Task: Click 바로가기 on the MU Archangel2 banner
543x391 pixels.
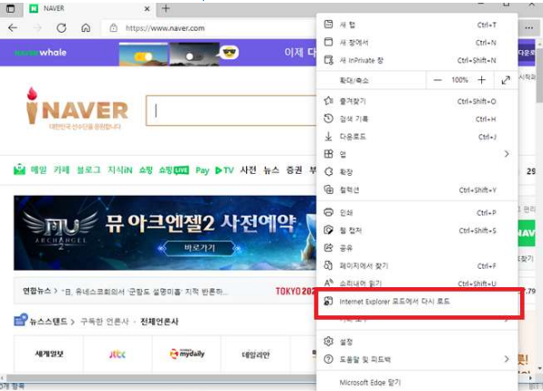Action: pyautogui.click(x=200, y=248)
